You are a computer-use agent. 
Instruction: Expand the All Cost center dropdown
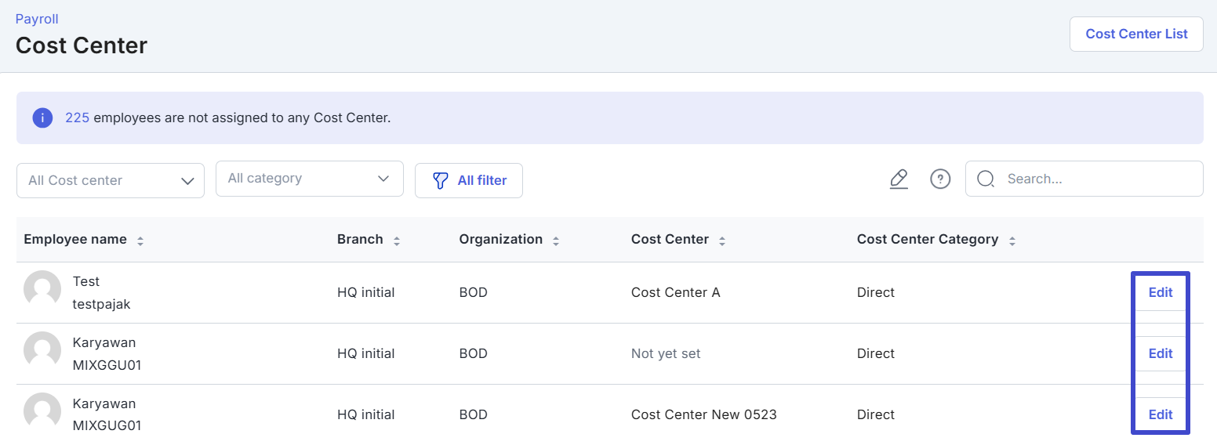click(x=111, y=180)
